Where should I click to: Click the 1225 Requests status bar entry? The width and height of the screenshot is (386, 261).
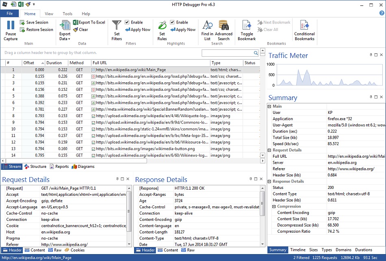coord(325,258)
